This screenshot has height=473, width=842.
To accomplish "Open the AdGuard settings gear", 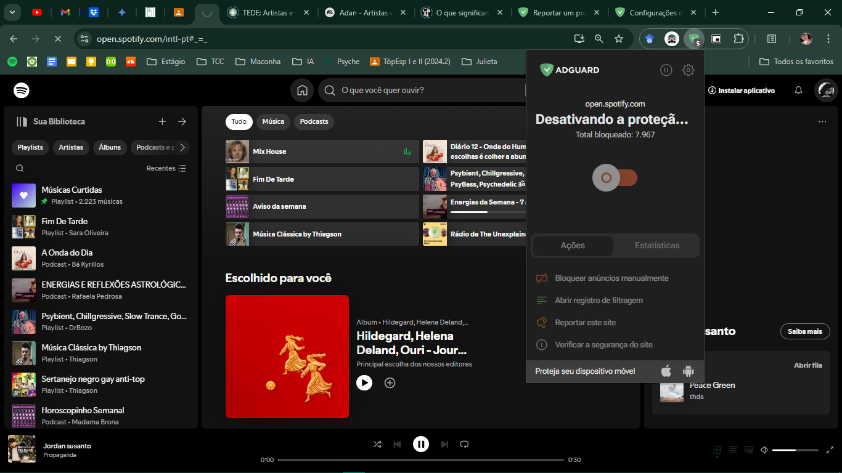I will pos(689,70).
